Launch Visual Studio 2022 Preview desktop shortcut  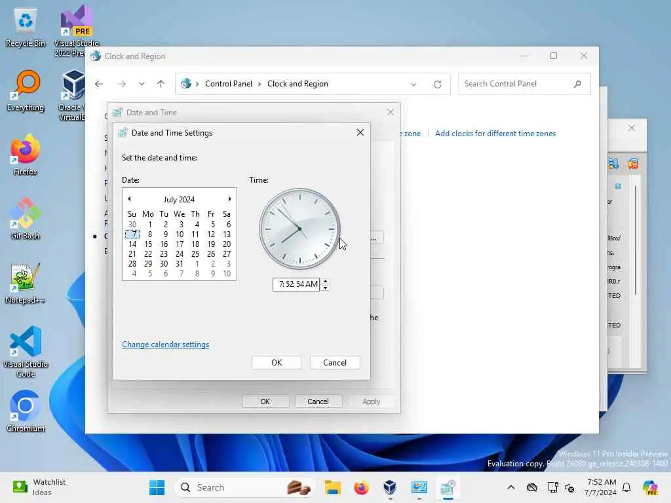click(x=76, y=30)
